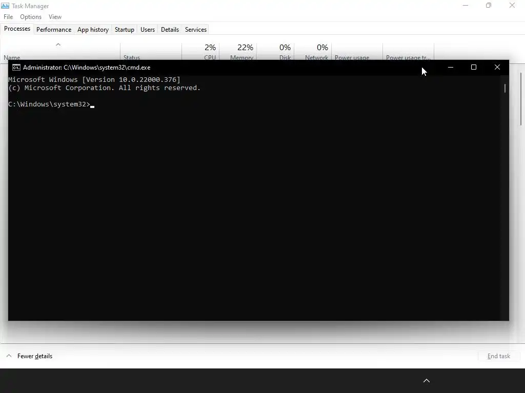Click the Power usage trend column header
This screenshot has width=525, height=393.
point(408,52)
